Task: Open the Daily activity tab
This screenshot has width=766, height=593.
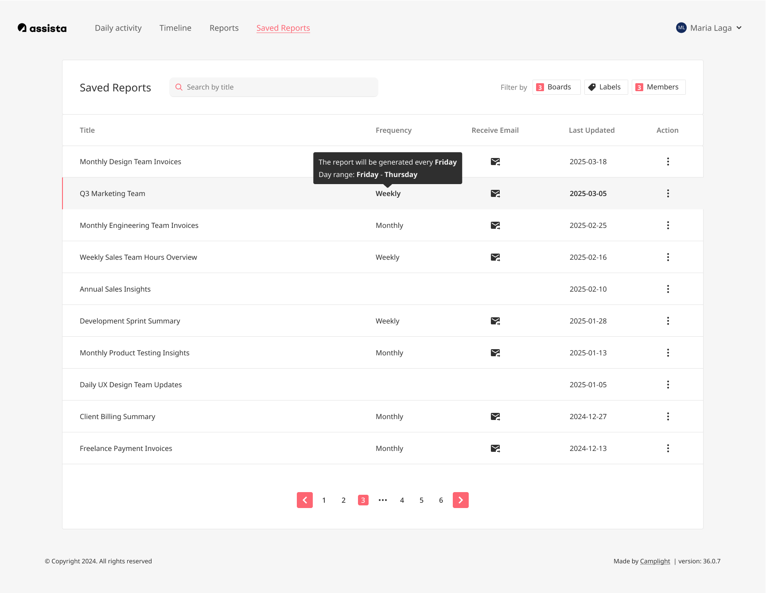Action: click(118, 28)
